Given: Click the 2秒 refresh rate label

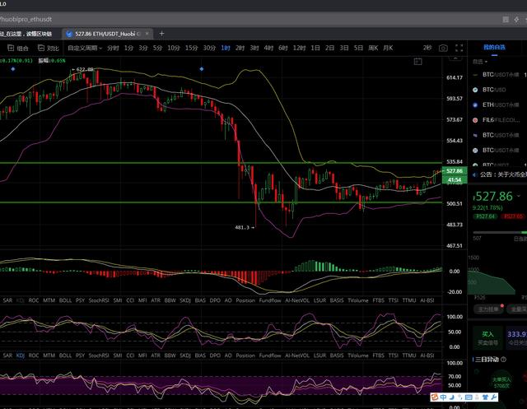Looking at the screenshot, I should coord(427,48).
